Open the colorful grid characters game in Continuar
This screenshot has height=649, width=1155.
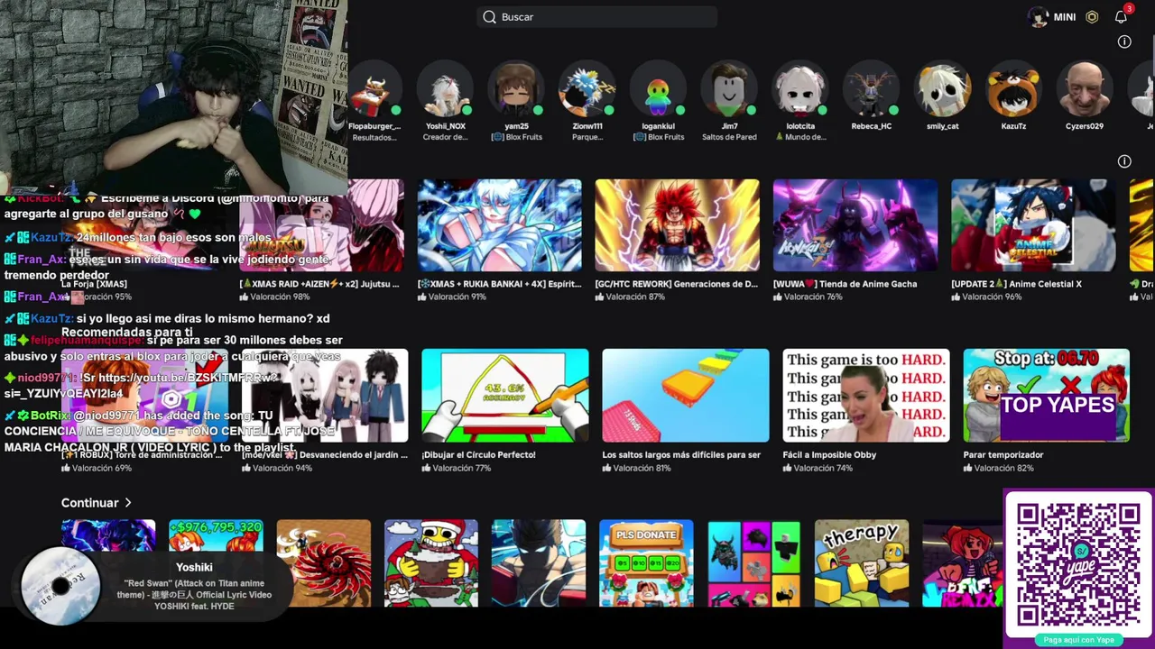point(753,563)
